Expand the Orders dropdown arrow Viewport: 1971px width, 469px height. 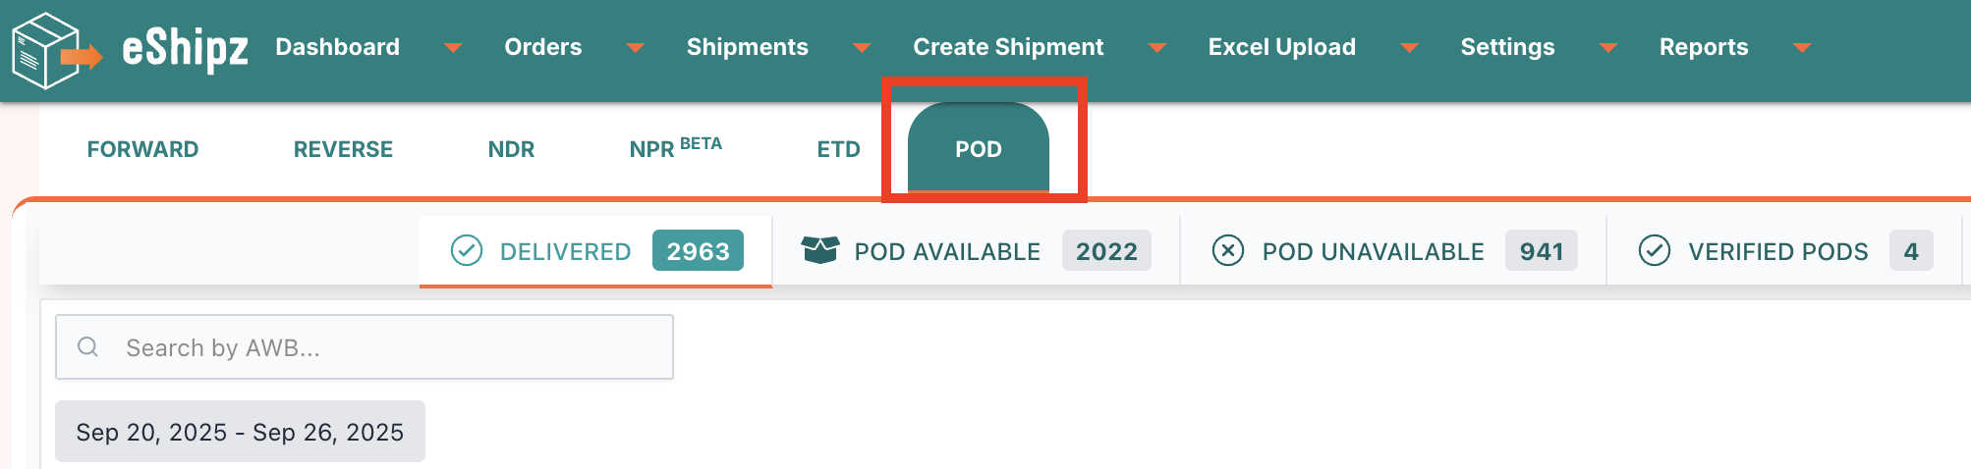click(636, 48)
